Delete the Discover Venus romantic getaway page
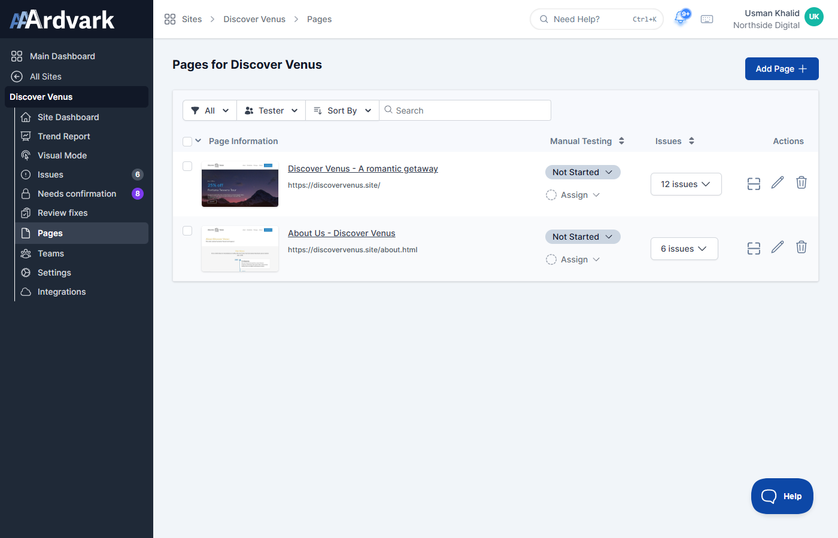838x538 pixels. pos(801,183)
